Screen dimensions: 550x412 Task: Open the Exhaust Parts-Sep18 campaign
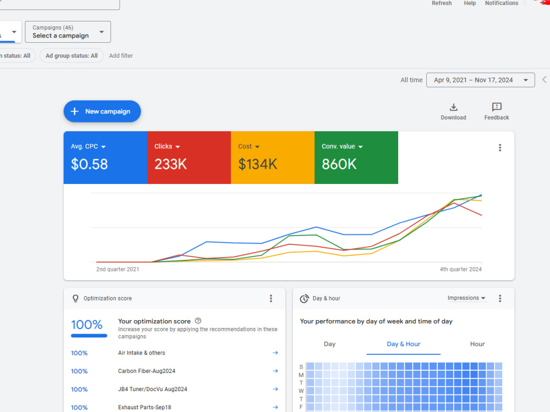tap(145, 407)
